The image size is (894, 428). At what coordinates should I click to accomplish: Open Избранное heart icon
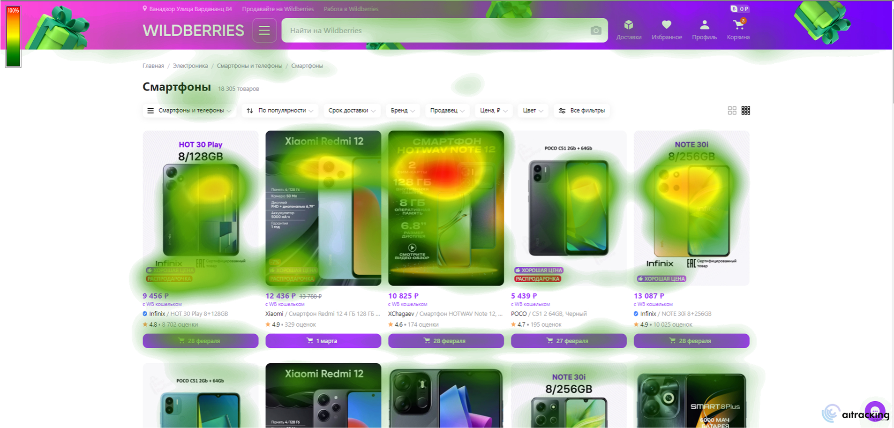[667, 25]
